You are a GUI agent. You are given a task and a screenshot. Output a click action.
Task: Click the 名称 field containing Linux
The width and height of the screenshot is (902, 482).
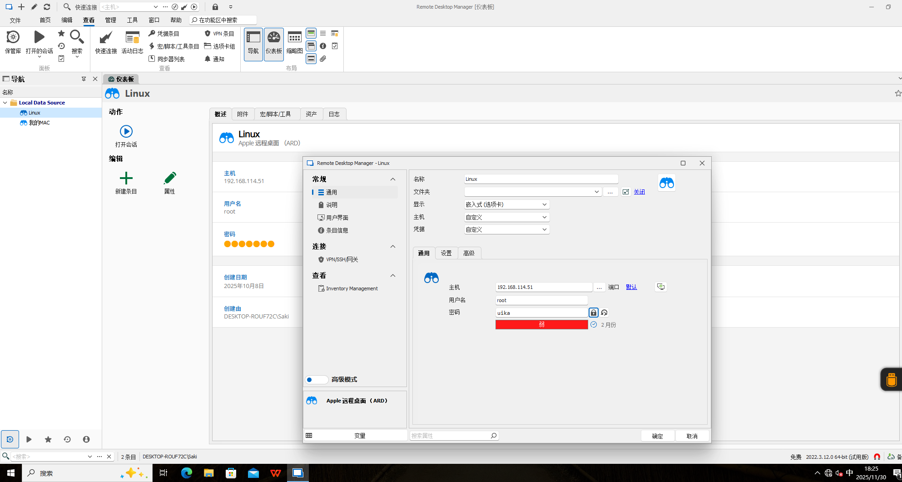541,179
